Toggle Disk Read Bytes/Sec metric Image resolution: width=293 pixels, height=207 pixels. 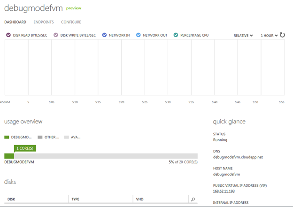point(8,35)
